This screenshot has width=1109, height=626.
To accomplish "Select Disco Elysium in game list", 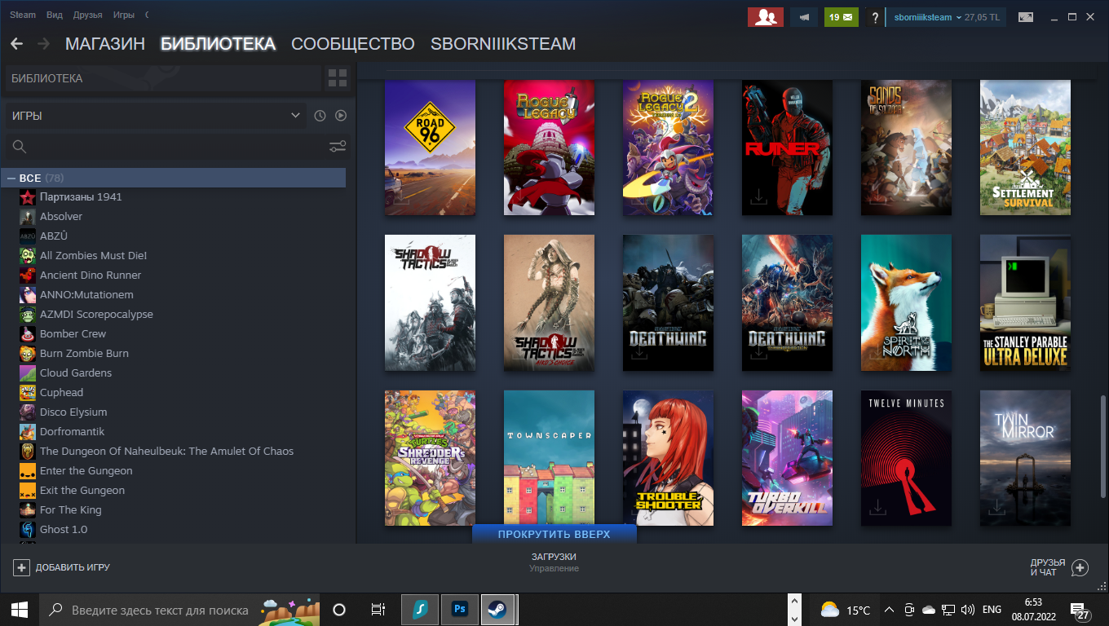I will click(x=73, y=412).
